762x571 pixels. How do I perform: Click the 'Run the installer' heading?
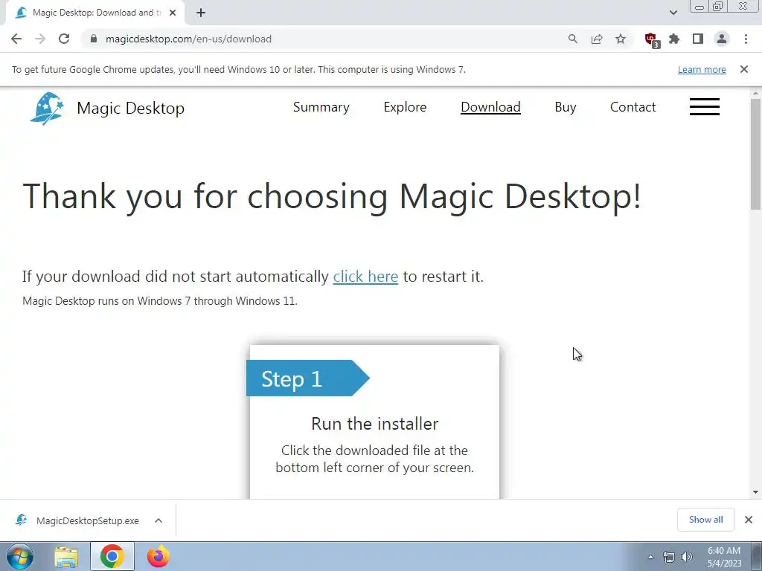point(375,423)
